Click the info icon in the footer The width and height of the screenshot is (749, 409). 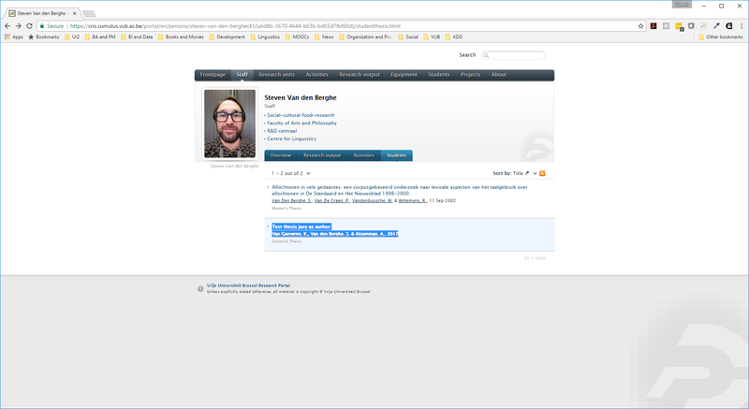[x=200, y=289]
